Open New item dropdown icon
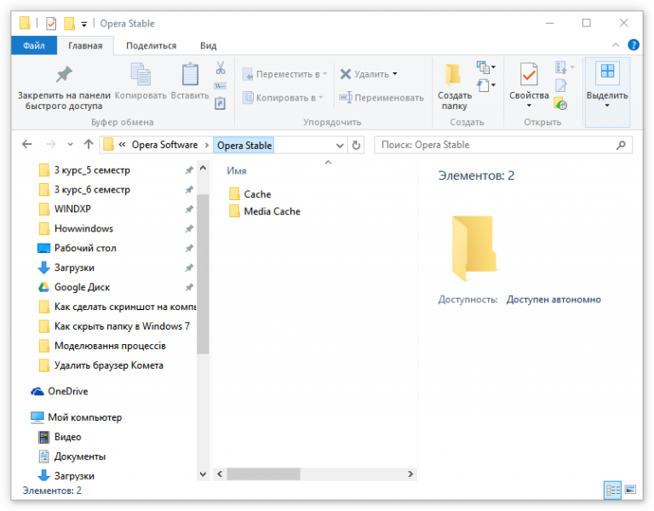Viewport: 654px width, 511px height. coord(485,66)
